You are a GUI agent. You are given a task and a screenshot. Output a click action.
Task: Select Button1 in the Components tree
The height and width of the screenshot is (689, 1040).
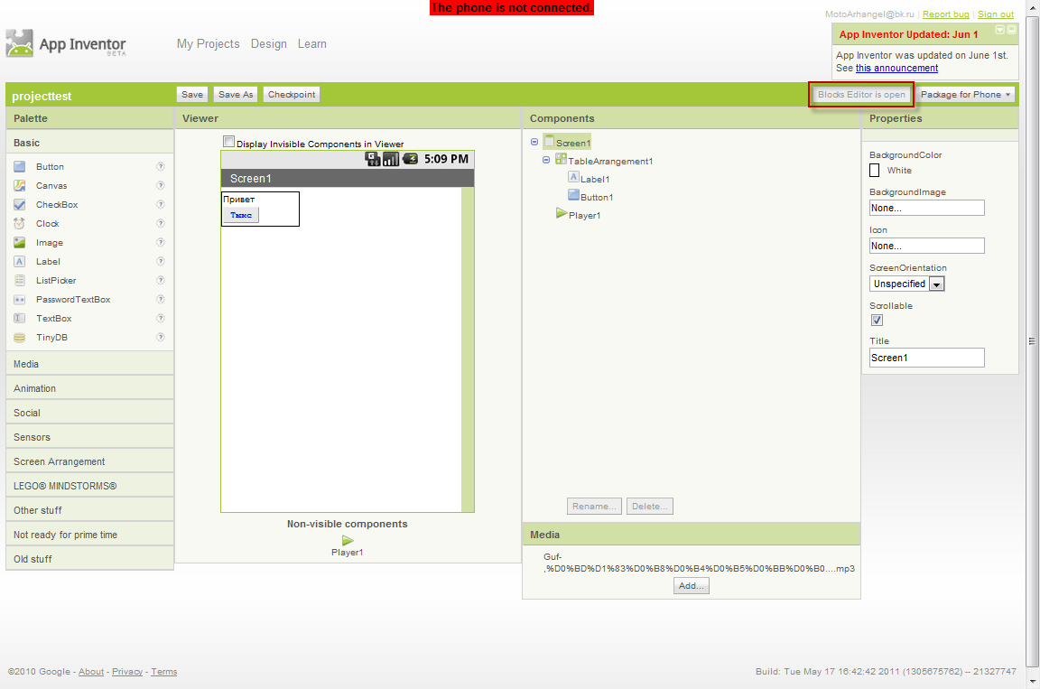click(x=591, y=196)
